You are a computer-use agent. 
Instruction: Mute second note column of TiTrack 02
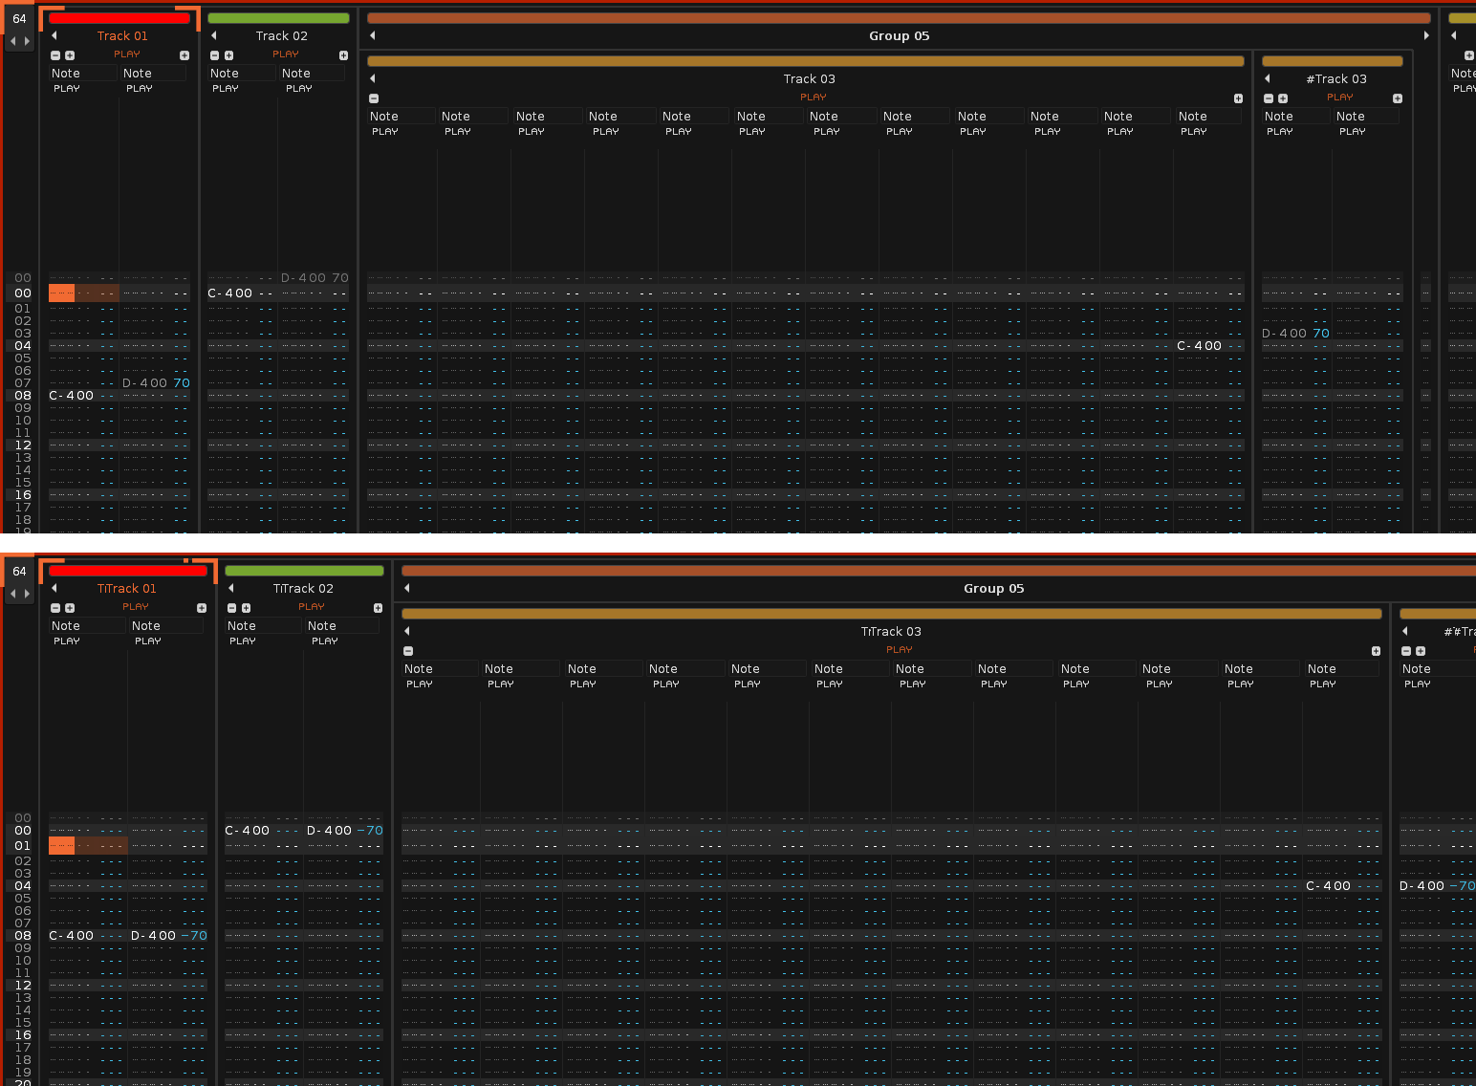click(325, 641)
